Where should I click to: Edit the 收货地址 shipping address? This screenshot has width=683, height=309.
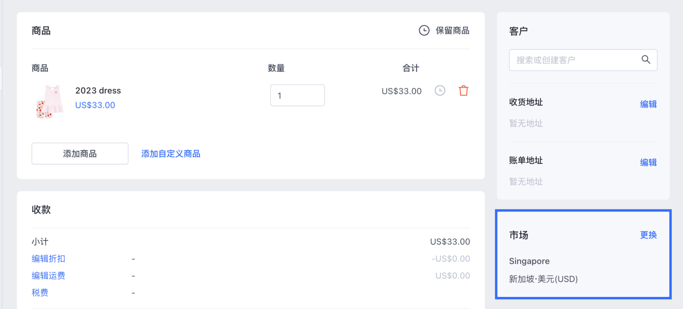[x=648, y=104]
